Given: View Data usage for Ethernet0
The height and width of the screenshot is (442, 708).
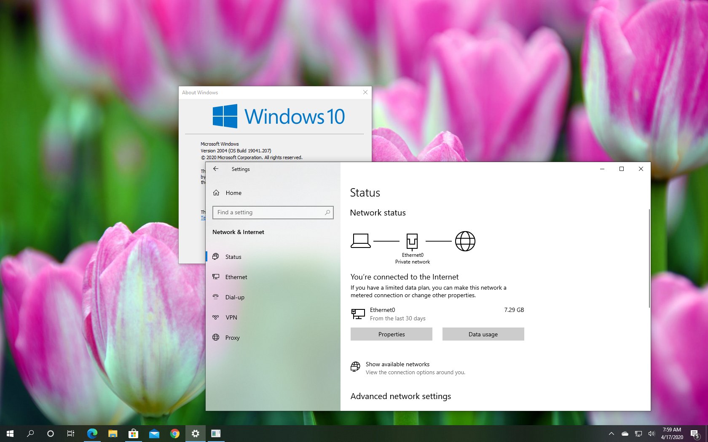Looking at the screenshot, I should [x=483, y=334].
